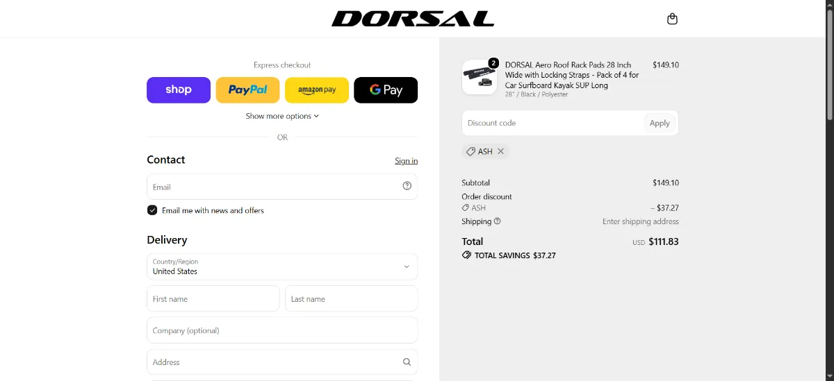
Task: Pay with Google Pay express button
Action: pyautogui.click(x=386, y=90)
